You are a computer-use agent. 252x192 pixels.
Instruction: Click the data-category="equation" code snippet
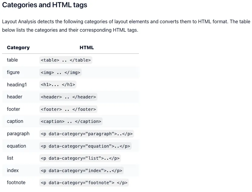85,146
